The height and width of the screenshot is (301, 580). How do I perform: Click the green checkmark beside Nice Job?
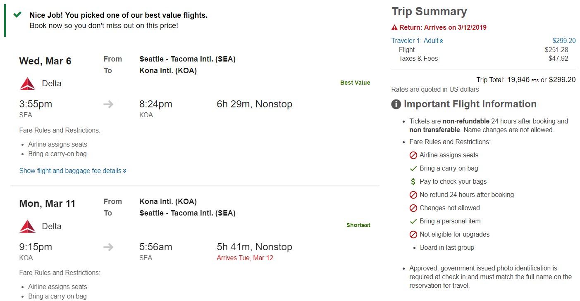[17, 15]
